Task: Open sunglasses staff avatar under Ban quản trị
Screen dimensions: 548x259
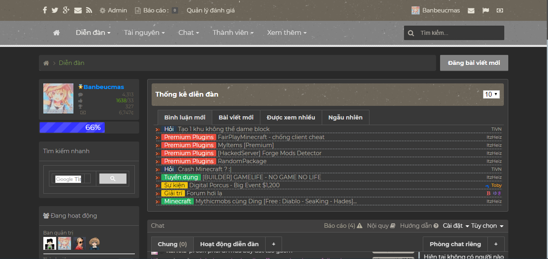Action: click(x=79, y=243)
